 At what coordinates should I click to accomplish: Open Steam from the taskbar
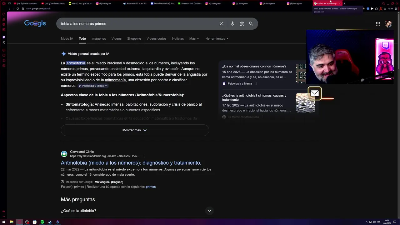(50, 222)
